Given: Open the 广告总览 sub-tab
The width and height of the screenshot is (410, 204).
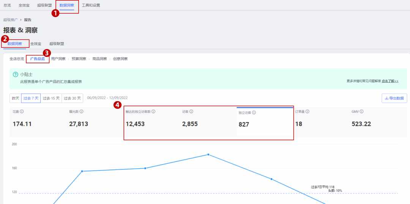Looking at the screenshot, I should (38, 59).
